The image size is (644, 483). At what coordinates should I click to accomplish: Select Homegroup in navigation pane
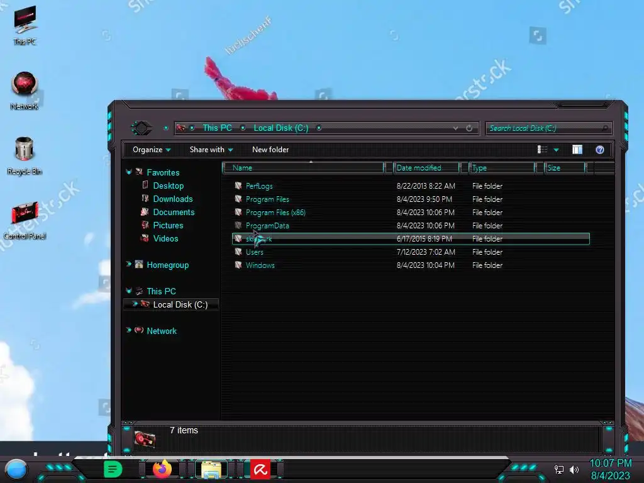167,265
